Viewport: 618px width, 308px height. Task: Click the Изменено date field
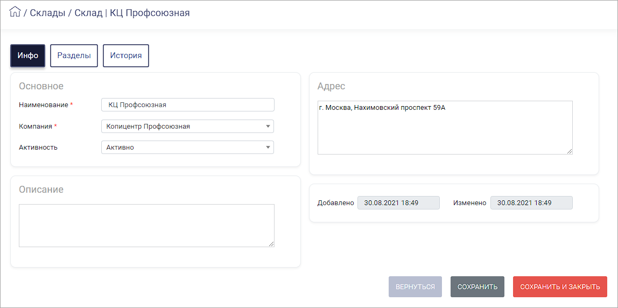point(531,203)
